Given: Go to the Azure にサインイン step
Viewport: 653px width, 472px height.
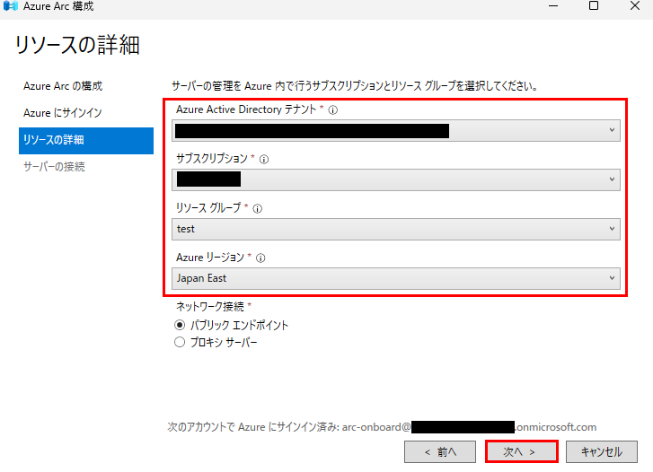Looking at the screenshot, I should coord(63,113).
